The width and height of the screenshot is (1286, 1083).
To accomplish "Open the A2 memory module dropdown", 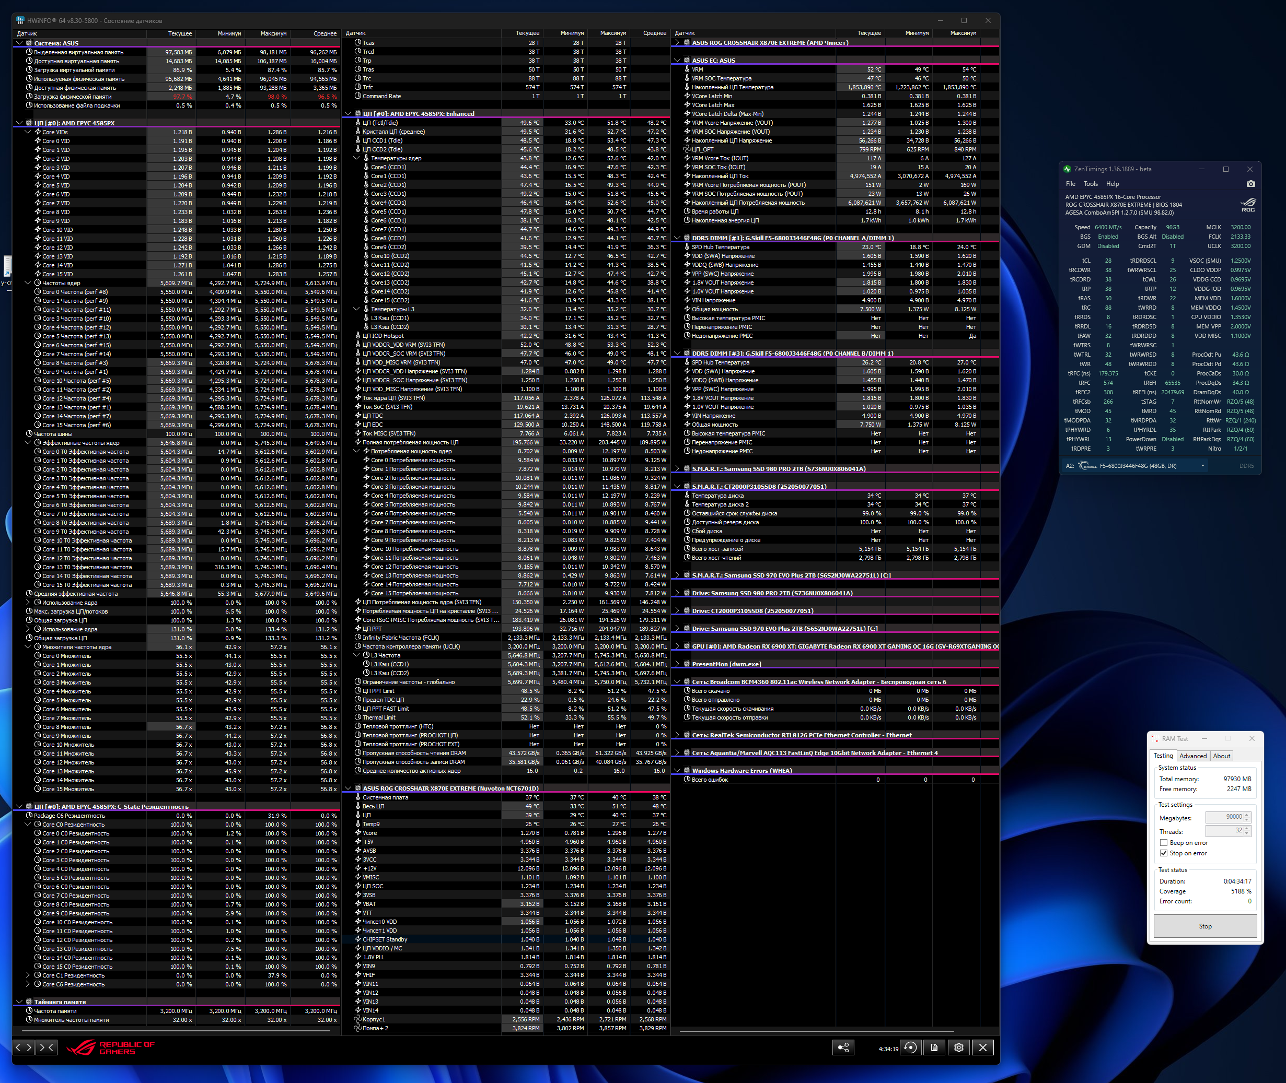I will (x=1202, y=465).
